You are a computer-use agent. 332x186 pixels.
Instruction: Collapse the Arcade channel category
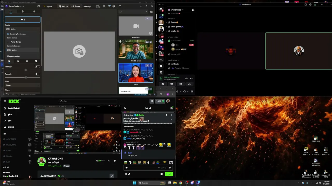point(171,19)
